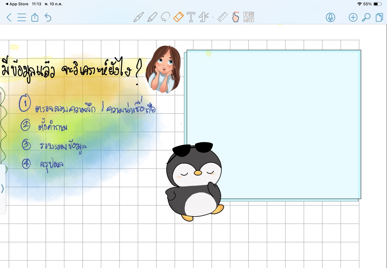Toggle the Ruler tool
The width and height of the screenshot is (387, 268).
click(223, 17)
